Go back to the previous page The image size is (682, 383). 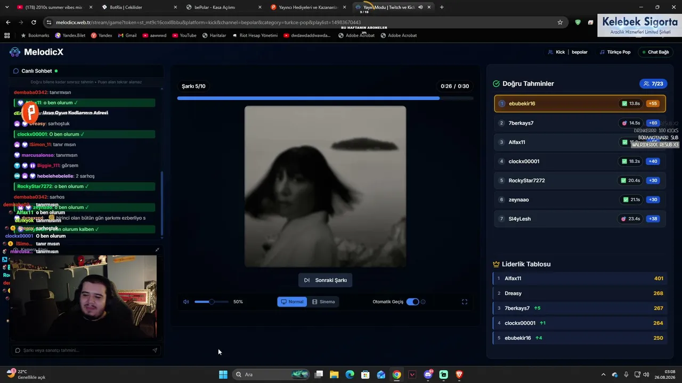[x=8, y=22]
